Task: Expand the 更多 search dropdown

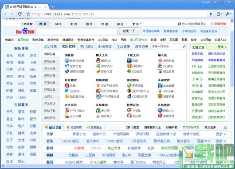Action: [x=137, y=24]
